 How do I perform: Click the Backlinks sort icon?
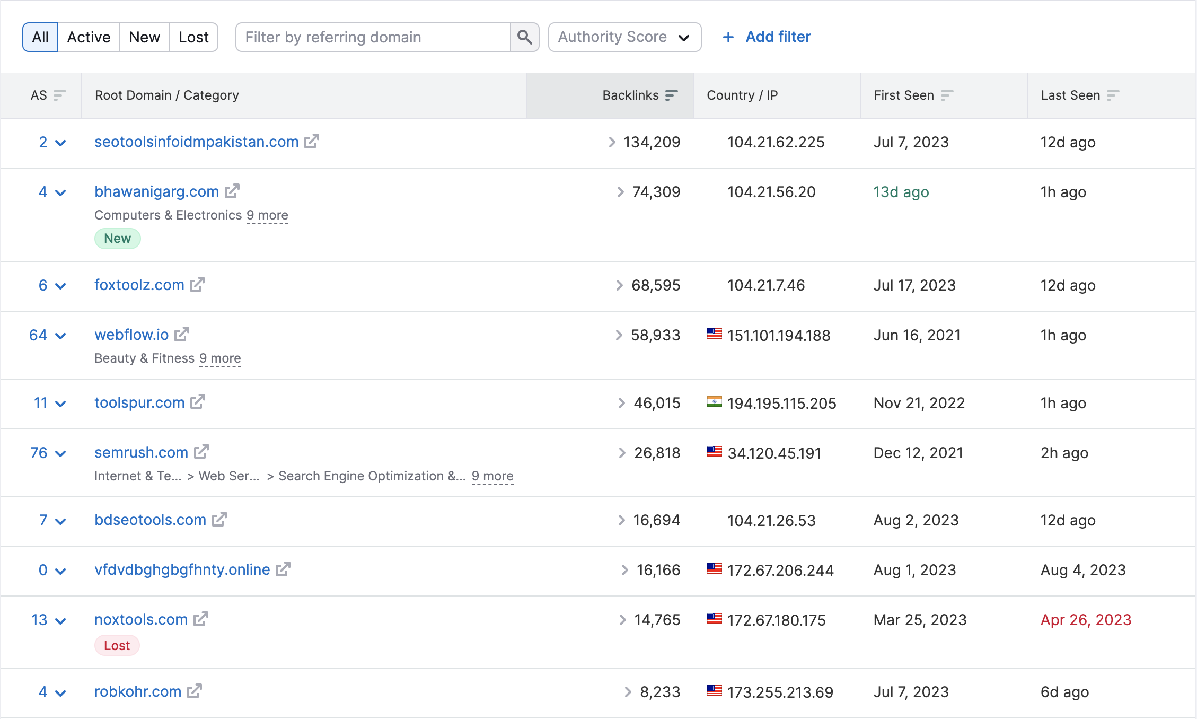[x=675, y=95]
